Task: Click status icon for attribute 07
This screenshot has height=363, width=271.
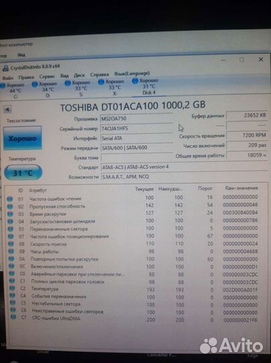Action: coord(11,237)
